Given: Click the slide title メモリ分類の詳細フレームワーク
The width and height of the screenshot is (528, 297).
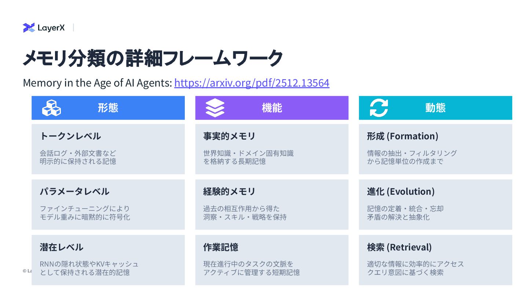Looking at the screenshot, I should pos(153,58).
